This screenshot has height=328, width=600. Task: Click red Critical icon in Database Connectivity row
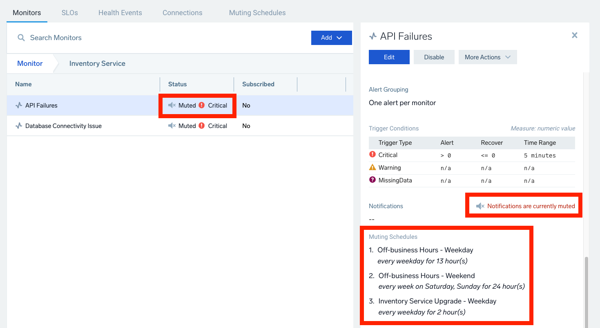click(x=201, y=126)
